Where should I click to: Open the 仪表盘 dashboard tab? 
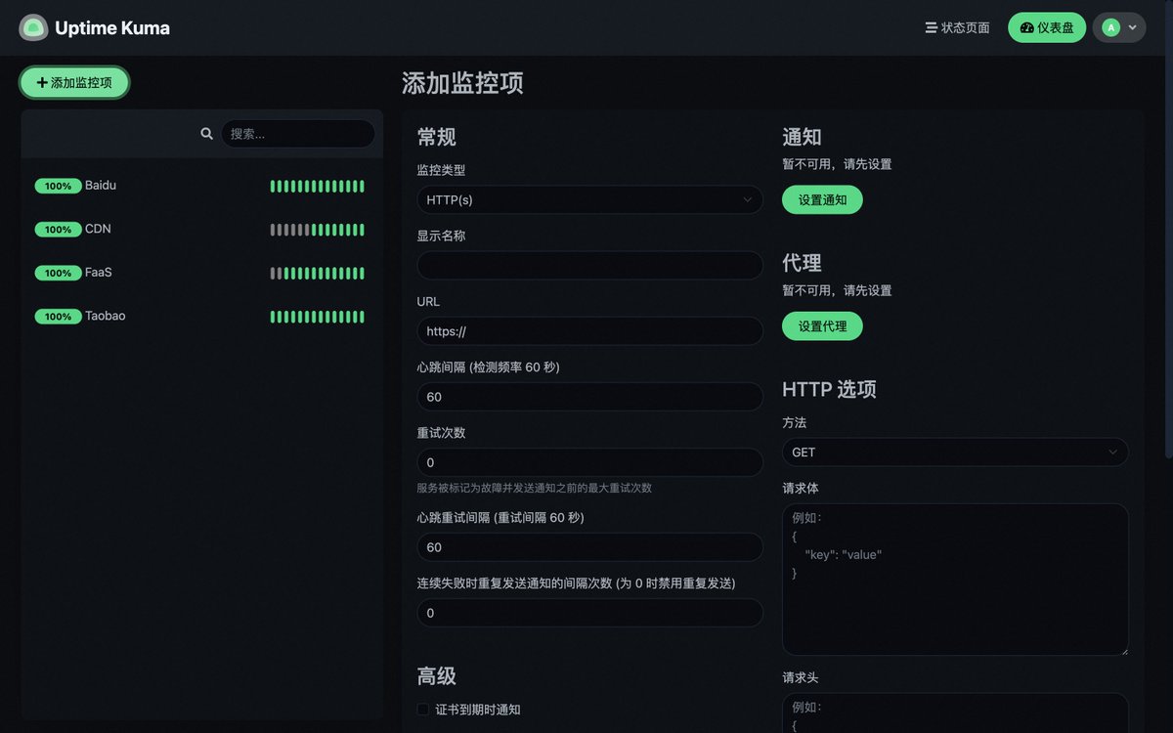click(1046, 27)
